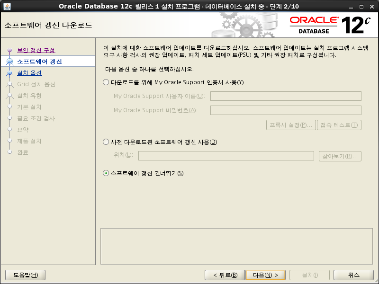379x284 pixels.
Task: Click the step bullet beside 보안 갱신 구성
Action: pyautogui.click(x=9, y=50)
